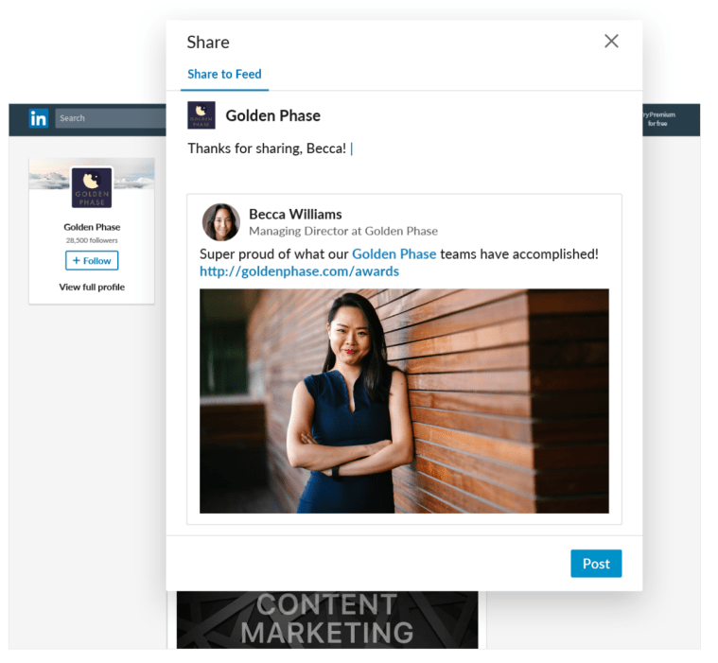Screen dimensions: 718x663
Task: Open Becca Williams' profile photo
Action: tap(220, 222)
